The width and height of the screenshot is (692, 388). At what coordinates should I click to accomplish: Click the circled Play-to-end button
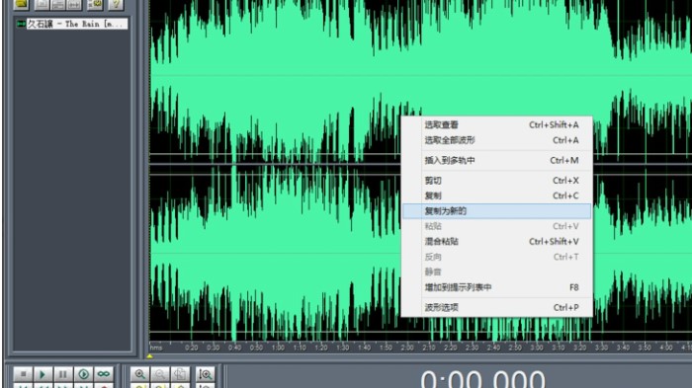point(83,374)
